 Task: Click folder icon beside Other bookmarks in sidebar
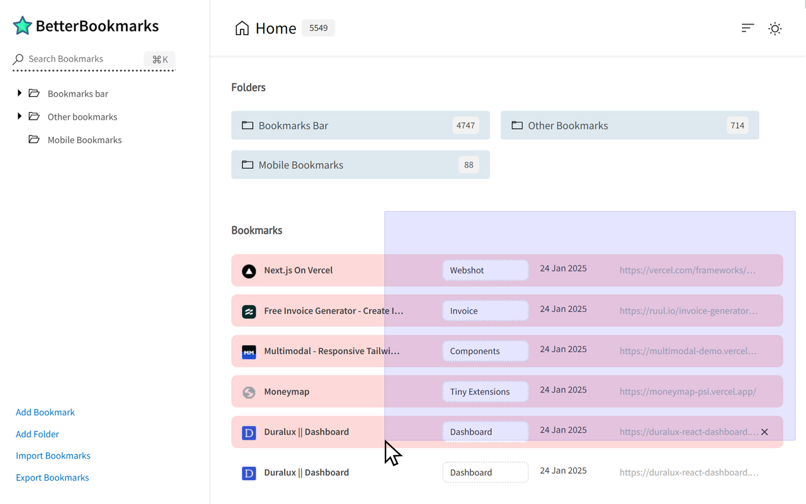(x=34, y=117)
